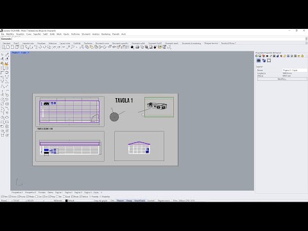Toggle SmartTrack in the status bar
The image size is (308, 231).
click(x=139, y=201)
